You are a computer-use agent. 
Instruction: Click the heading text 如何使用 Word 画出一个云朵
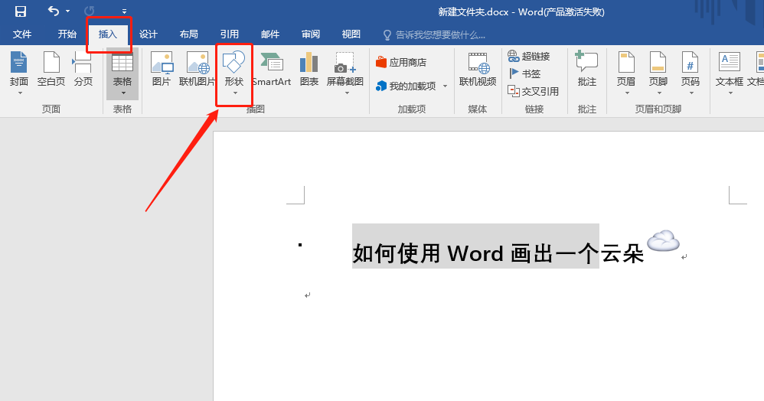click(498, 253)
